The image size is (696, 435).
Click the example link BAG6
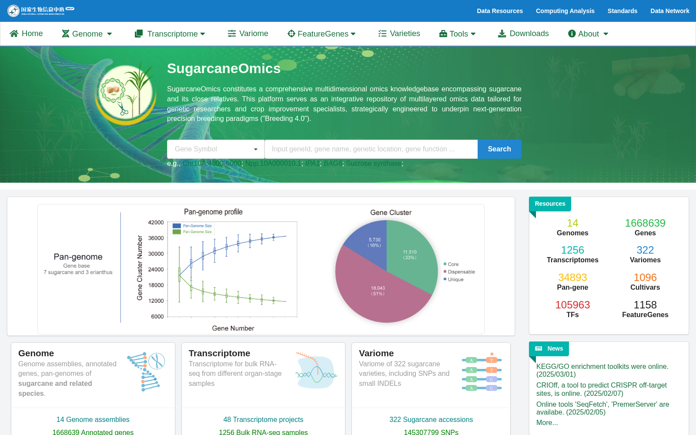[x=333, y=164]
